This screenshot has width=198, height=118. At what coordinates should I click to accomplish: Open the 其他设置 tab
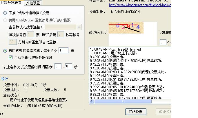coord(33,3)
